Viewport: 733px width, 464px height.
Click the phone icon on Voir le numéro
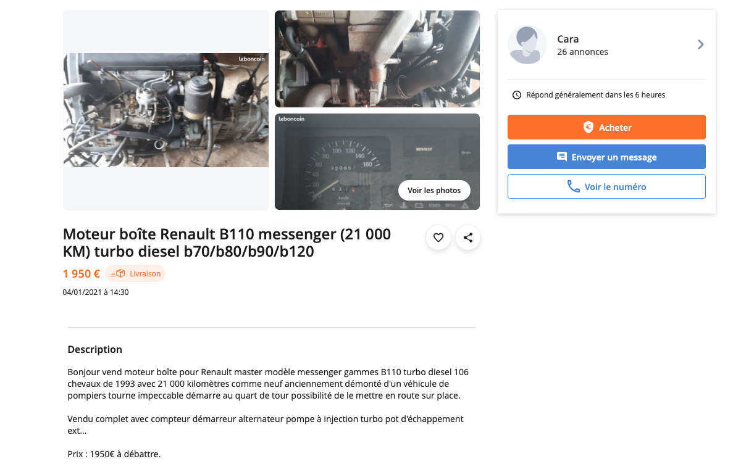pyautogui.click(x=574, y=186)
